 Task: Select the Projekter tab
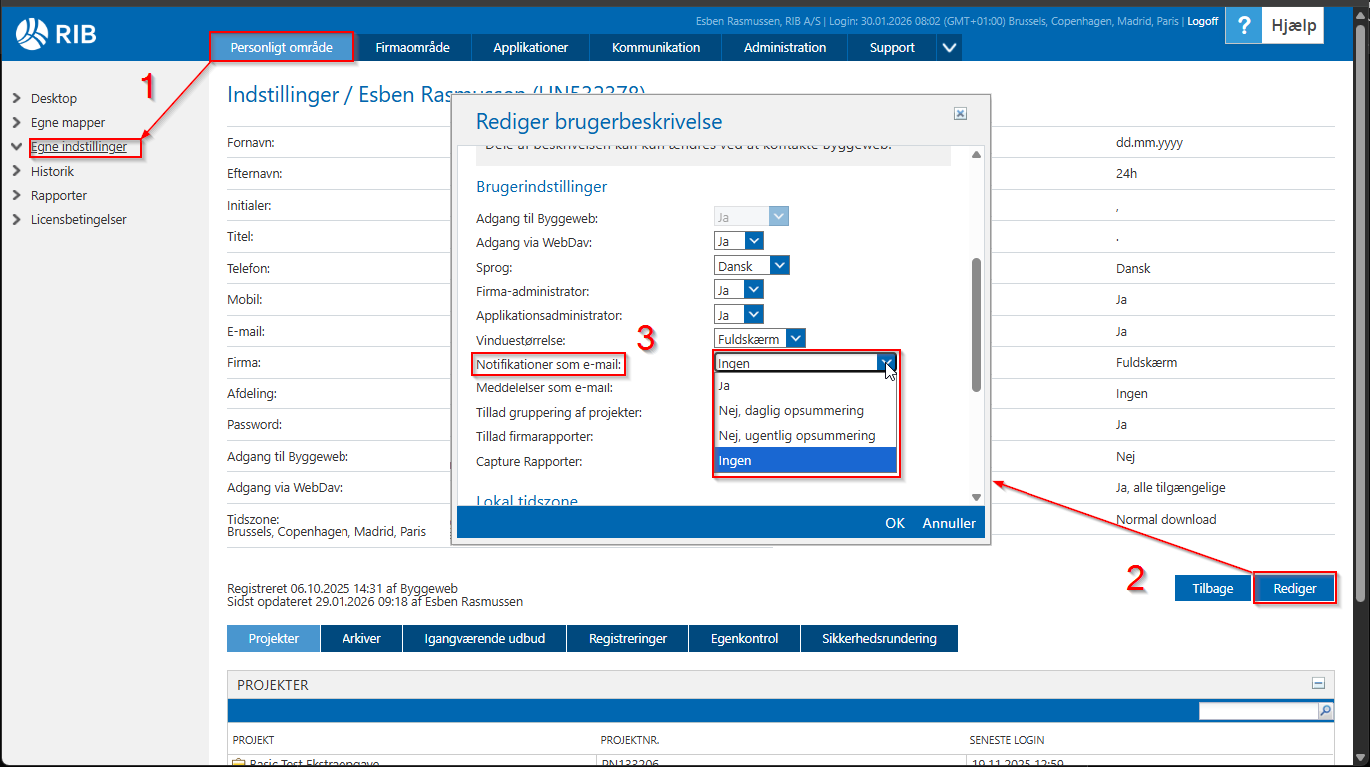[x=274, y=638]
